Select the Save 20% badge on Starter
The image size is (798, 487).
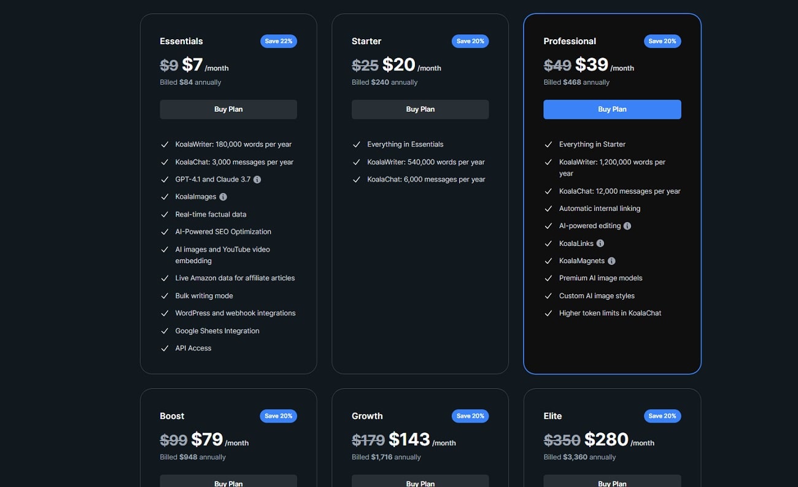click(x=470, y=41)
